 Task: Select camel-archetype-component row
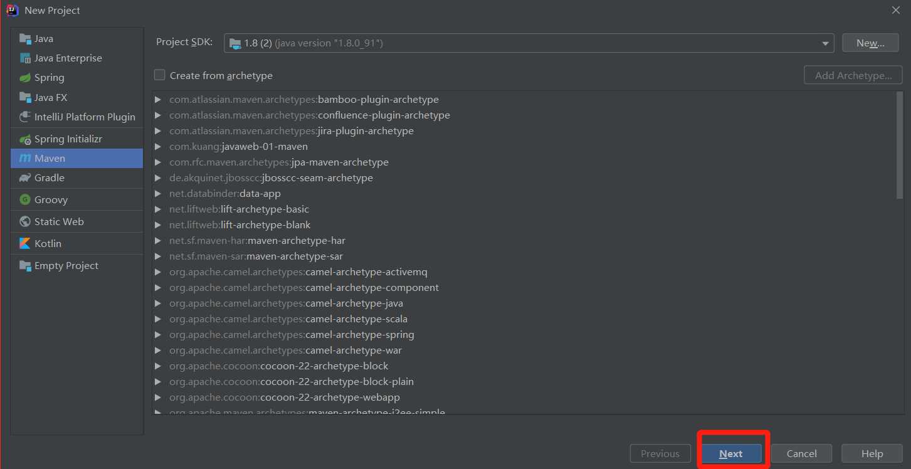click(x=524, y=288)
